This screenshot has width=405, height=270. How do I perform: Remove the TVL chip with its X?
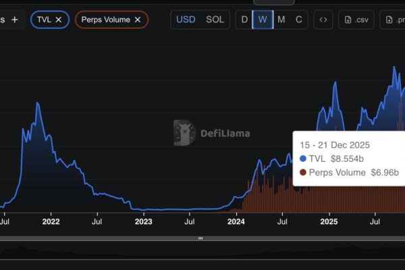click(59, 20)
